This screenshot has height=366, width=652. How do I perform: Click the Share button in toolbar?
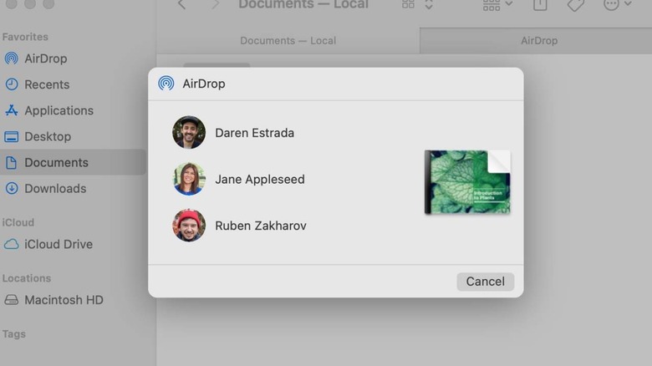tap(540, 4)
